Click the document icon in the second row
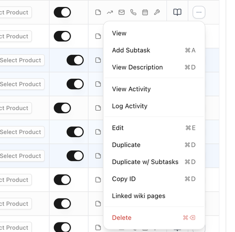The width and height of the screenshot is (235, 232). [x=98, y=36]
